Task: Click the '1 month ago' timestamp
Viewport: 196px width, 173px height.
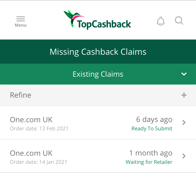Action: pos(151,153)
